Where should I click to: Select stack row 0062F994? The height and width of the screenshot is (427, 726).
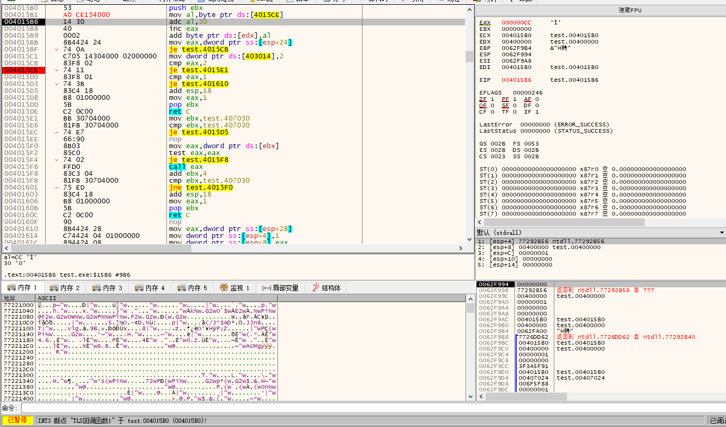[601, 285]
